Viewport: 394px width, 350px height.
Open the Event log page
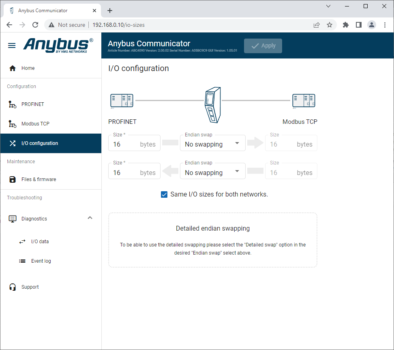[41, 261]
